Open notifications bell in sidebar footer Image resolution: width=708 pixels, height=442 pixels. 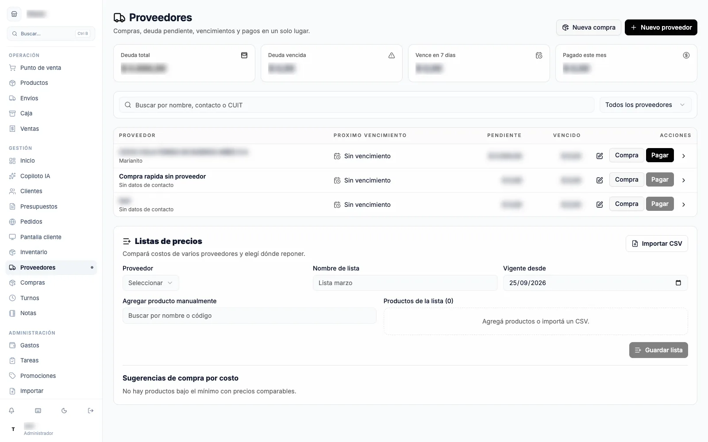click(x=12, y=411)
